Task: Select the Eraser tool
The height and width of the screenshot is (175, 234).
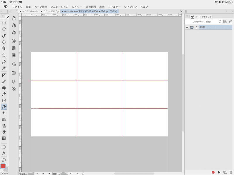Action: tap(4, 132)
